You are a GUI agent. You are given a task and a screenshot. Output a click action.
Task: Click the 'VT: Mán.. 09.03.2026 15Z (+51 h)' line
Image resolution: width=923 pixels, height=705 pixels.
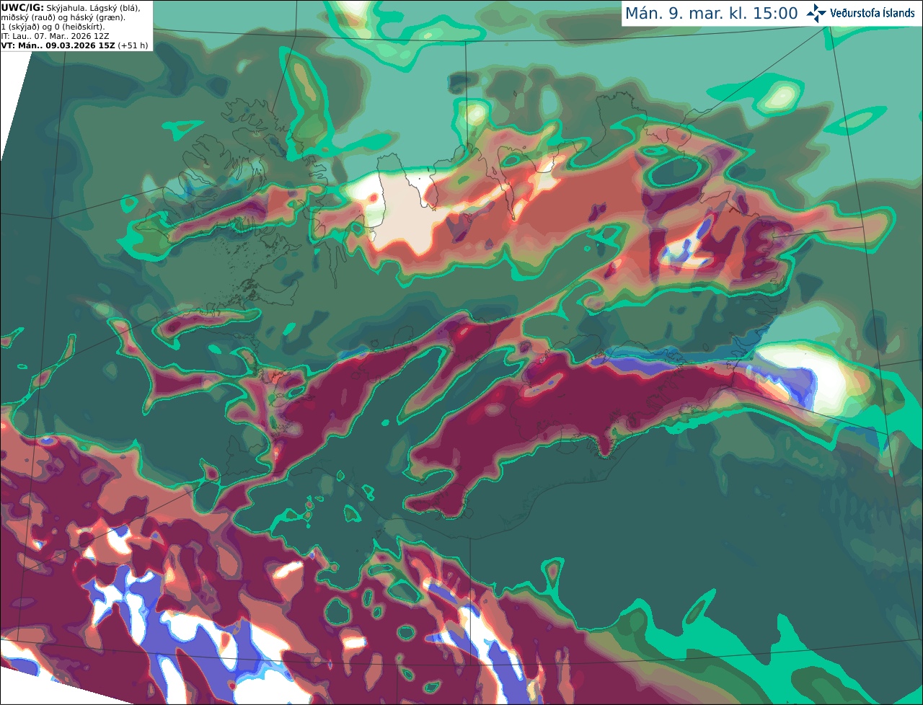[74, 45]
